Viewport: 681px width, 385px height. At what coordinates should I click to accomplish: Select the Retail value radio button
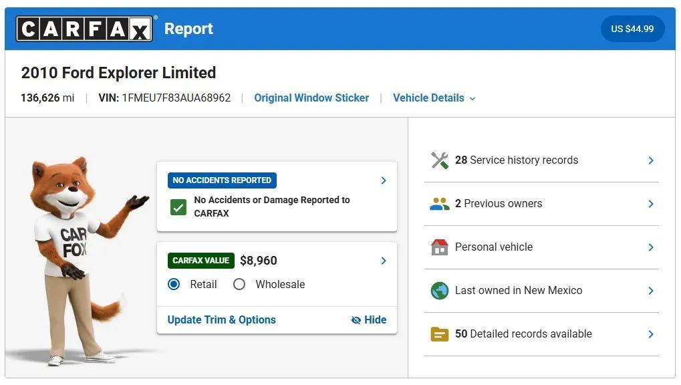[174, 284]
